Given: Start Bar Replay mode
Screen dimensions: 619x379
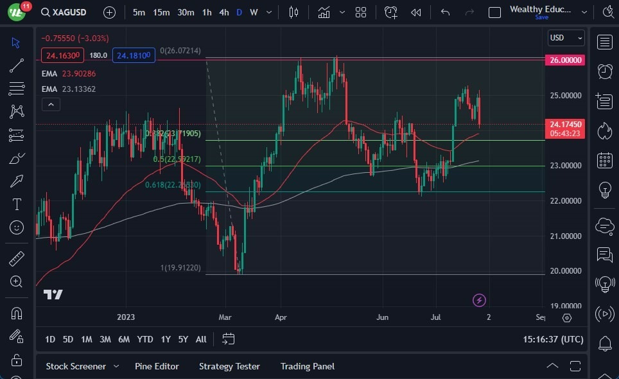Looking at the screenshot, I should [415, 12].
